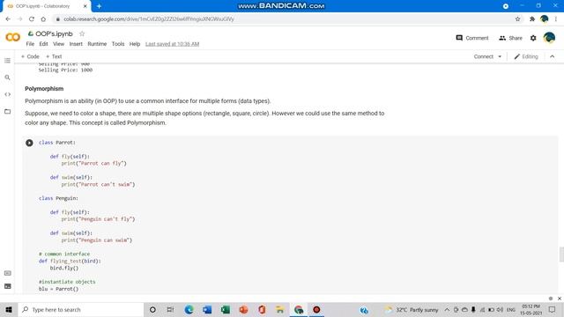Share the notebook
564x317 pixels.
(510, 38)
